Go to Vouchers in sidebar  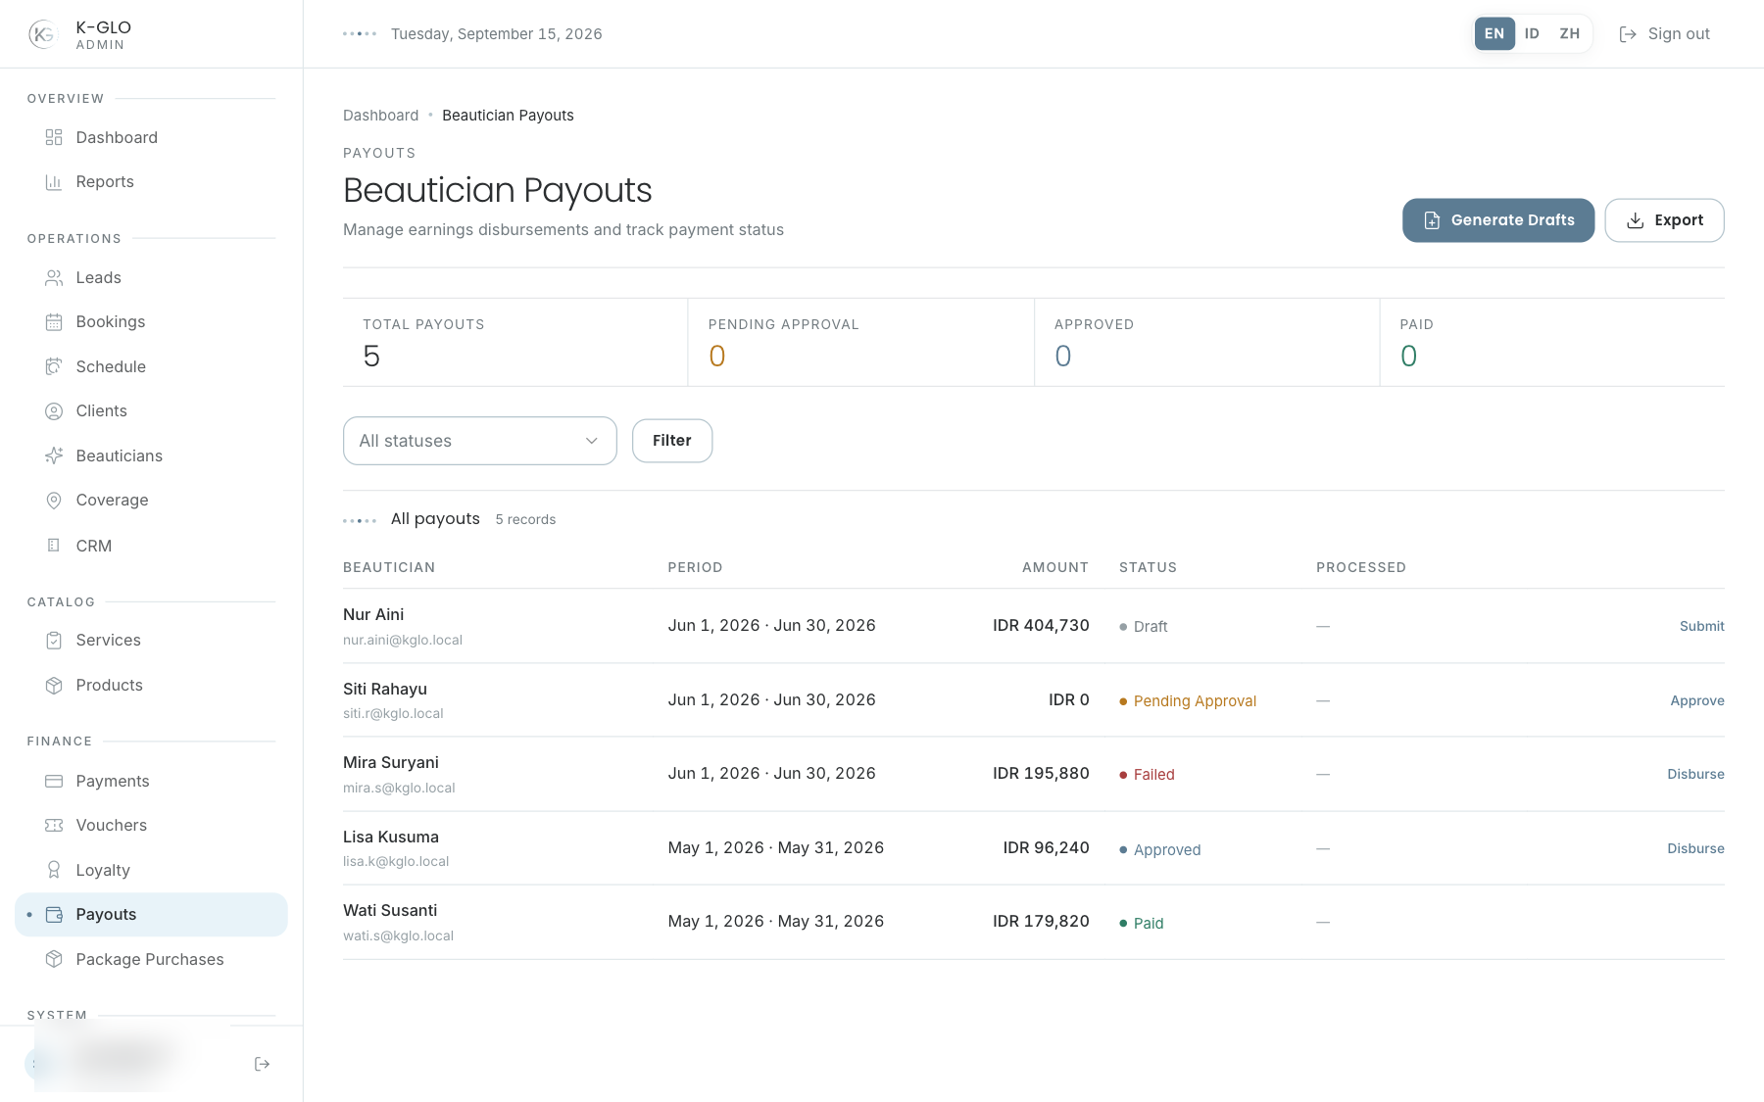click(x=151, y=826)
